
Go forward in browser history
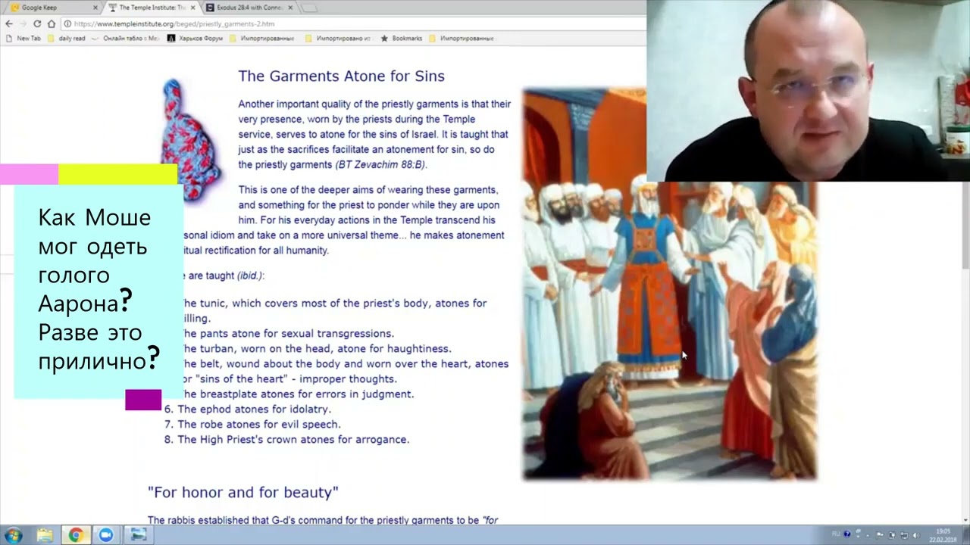point(23,23)
